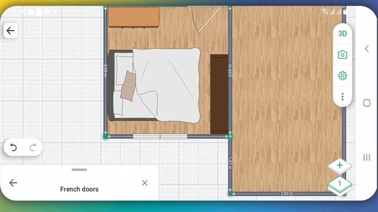Image resolution: width=378 pixels, height=212 pixels.
Task: Redo the last action
Action: 33,147
